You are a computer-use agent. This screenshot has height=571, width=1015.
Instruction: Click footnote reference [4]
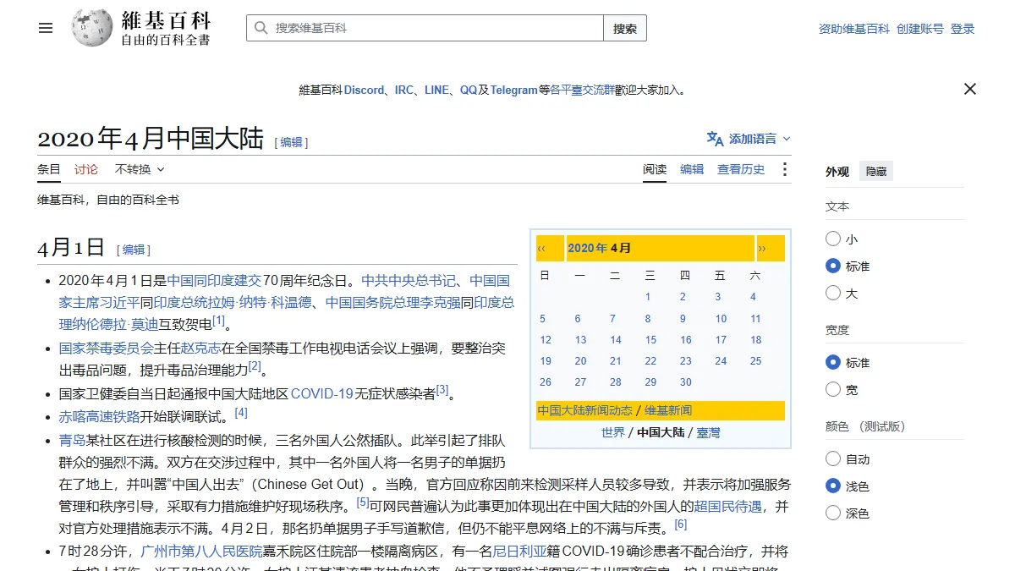pyautogui.click(x=241, y=413)
